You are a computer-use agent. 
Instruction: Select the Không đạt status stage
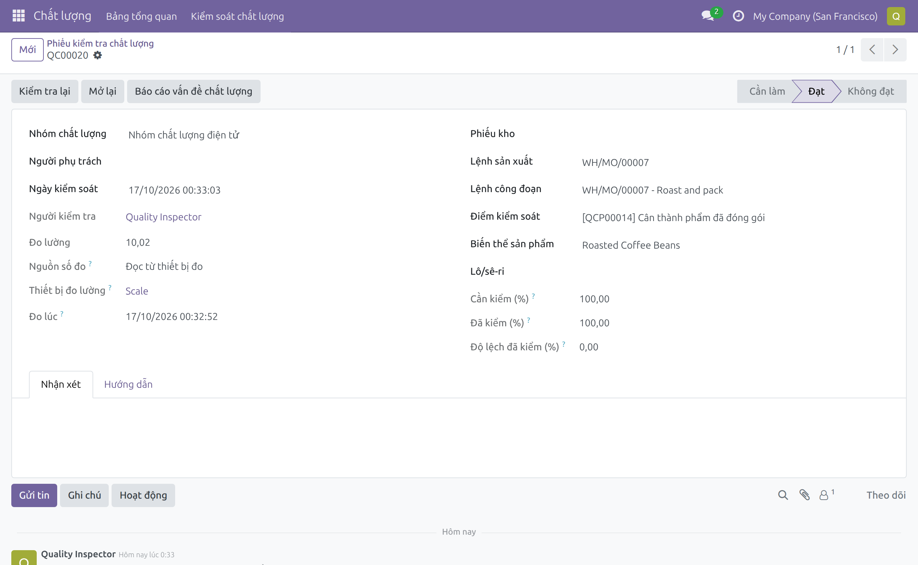pyautogui.click(x=871, y=91)
